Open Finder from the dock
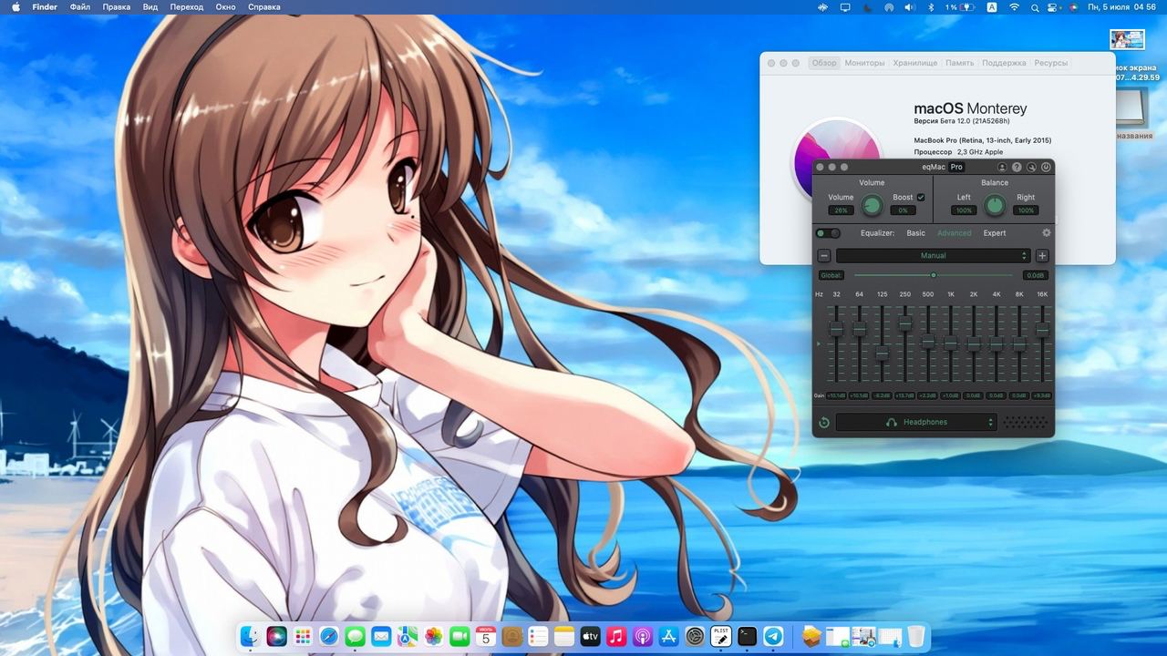Viewport: 1167px width, 656px height. pos(251,637)
